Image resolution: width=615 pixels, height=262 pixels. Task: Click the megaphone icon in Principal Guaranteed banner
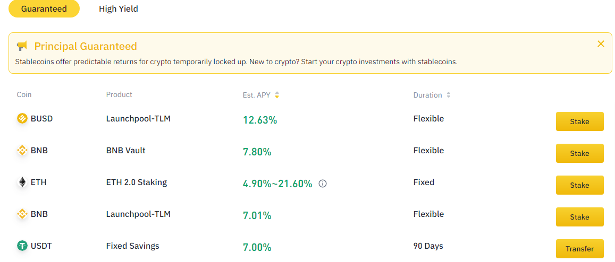pyautogui.click(x=22, y=46)
